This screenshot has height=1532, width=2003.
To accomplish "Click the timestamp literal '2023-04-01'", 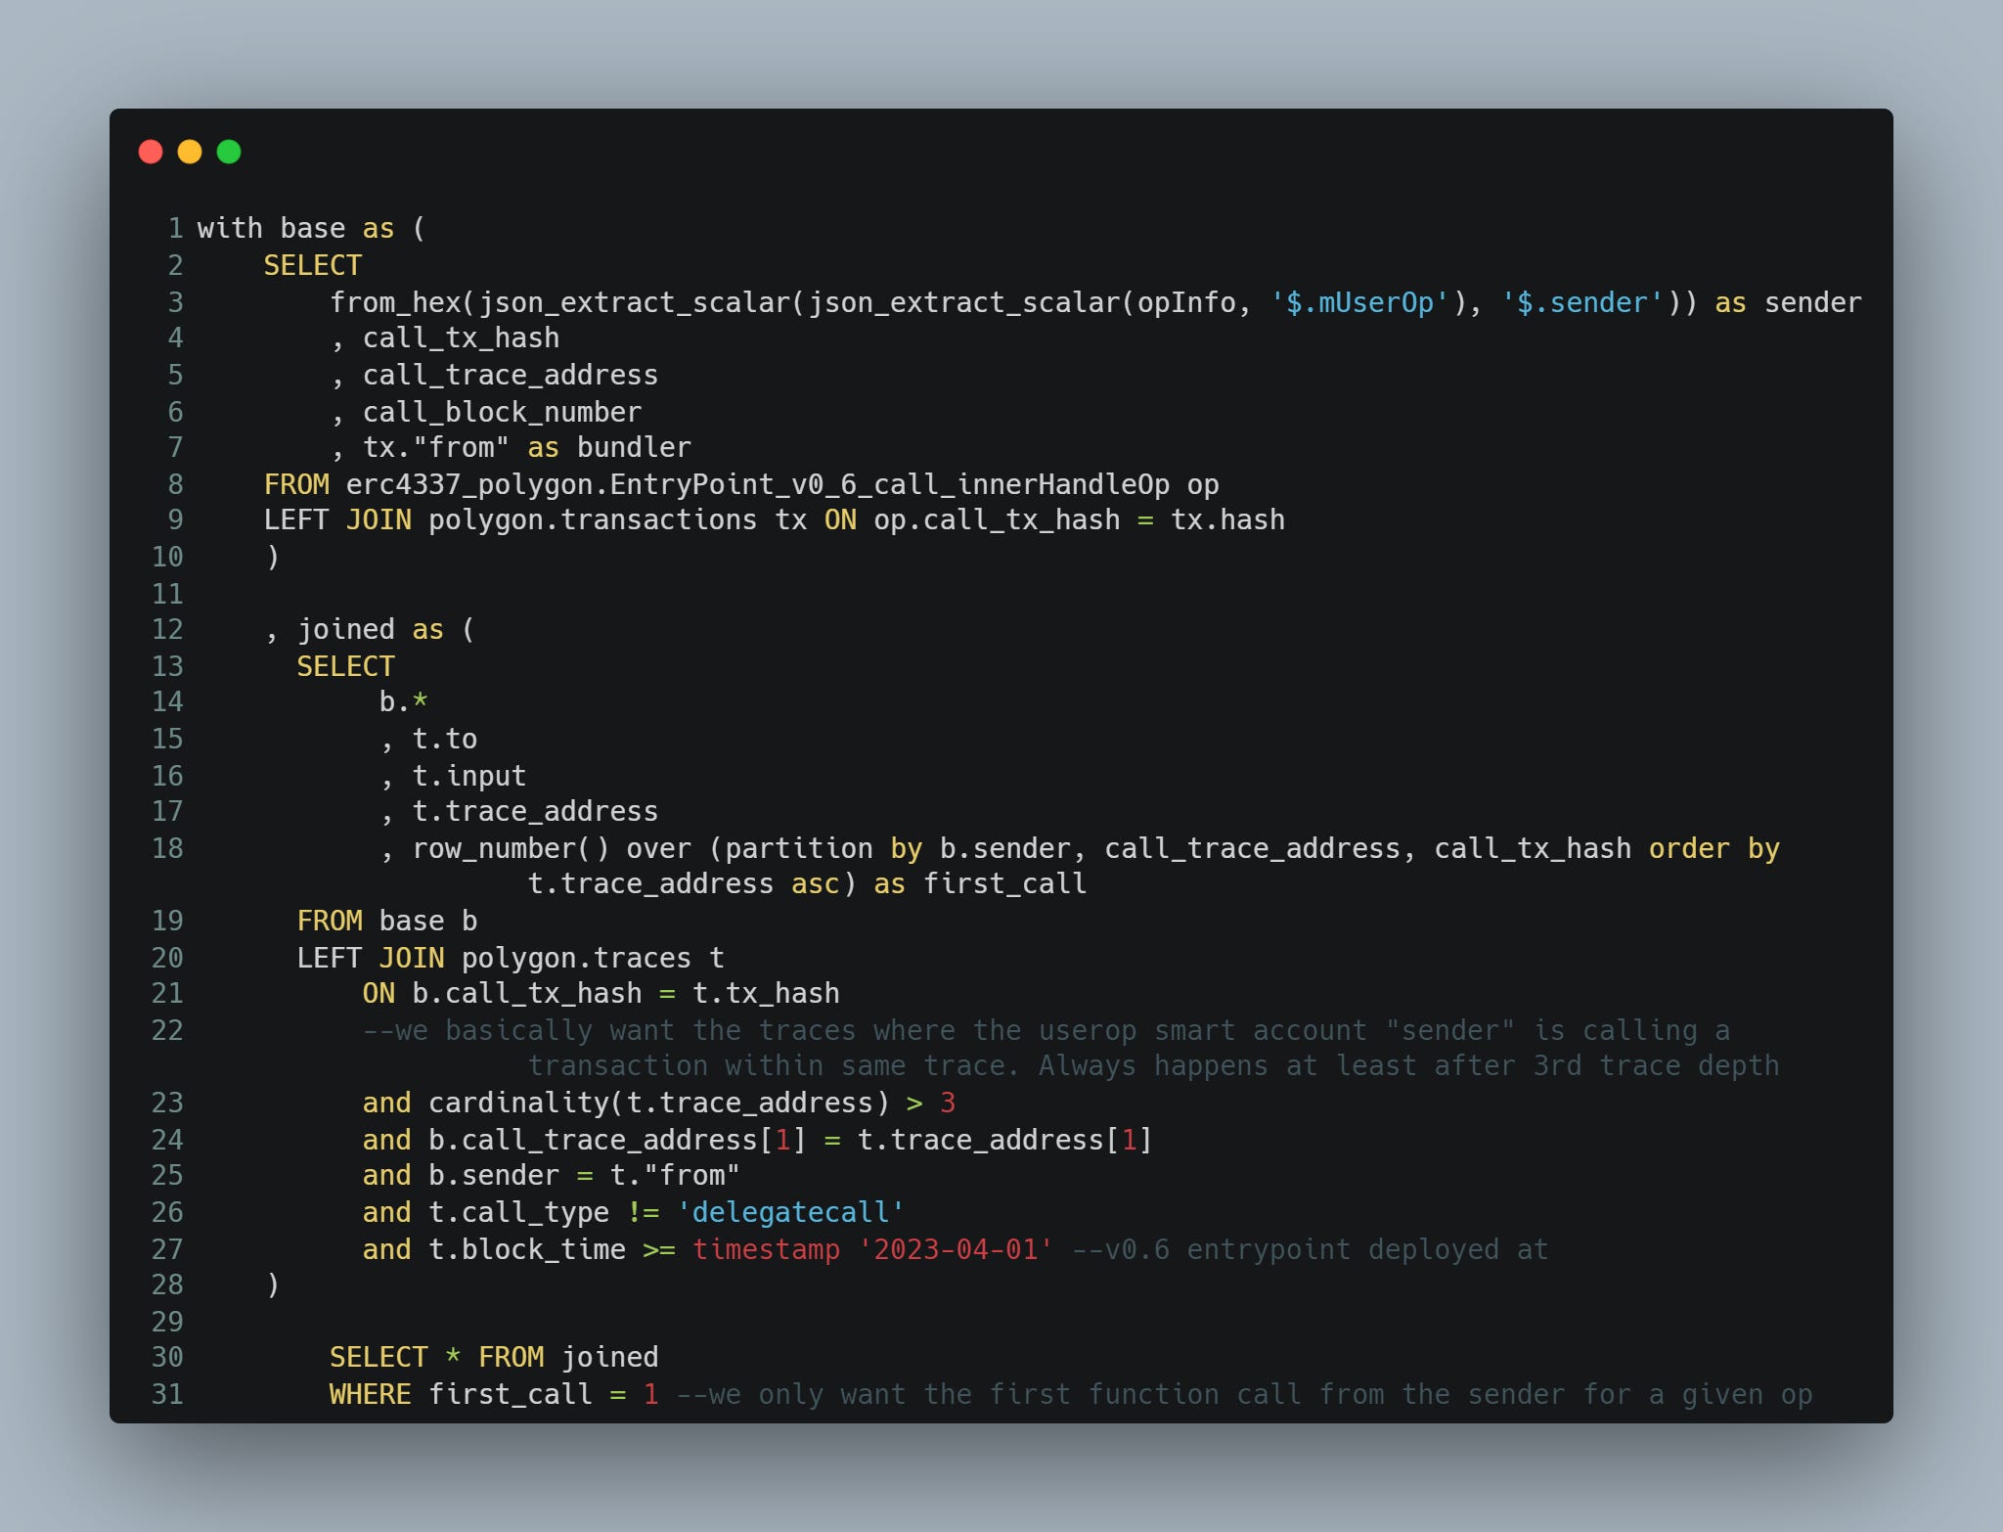I will click(x=957, y=1248).
